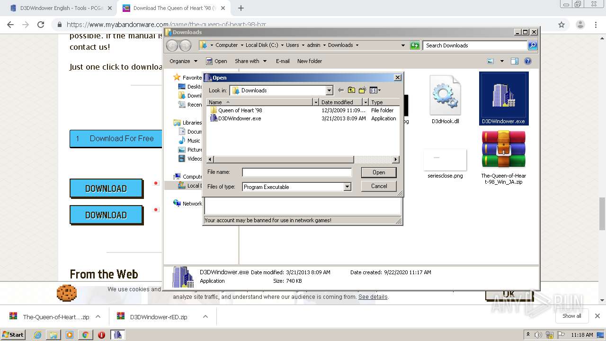Viewport: 606px width, 341px height.
Task: Click the Open button in the dialog
Action: (x=379, y=172)
